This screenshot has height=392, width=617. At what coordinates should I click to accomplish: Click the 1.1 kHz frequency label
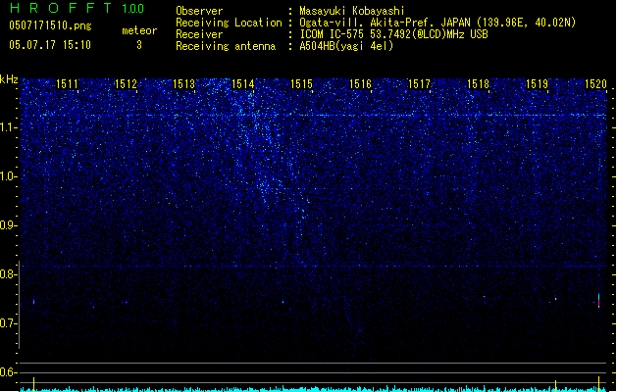coord(8,127)
